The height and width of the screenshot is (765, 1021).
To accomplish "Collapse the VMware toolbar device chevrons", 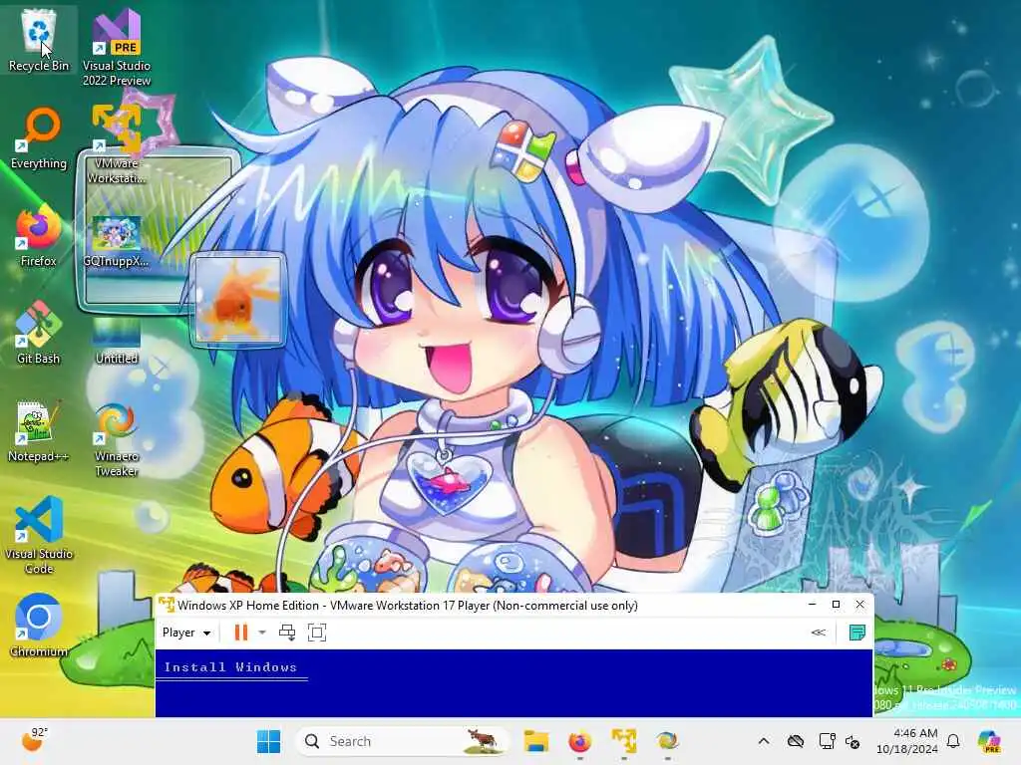I will click(819, 633).
